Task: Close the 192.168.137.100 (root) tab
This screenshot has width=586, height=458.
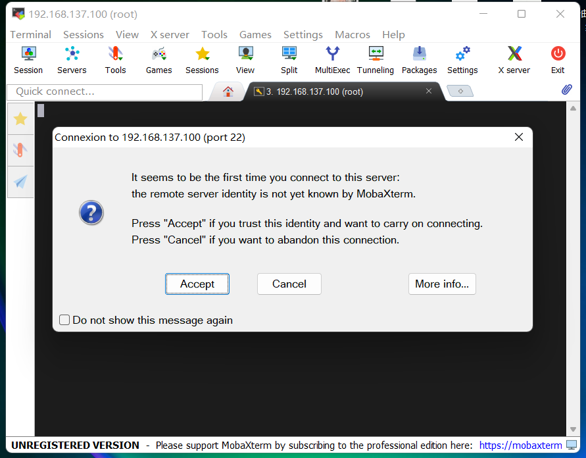Action: click(x=429, y=91)
